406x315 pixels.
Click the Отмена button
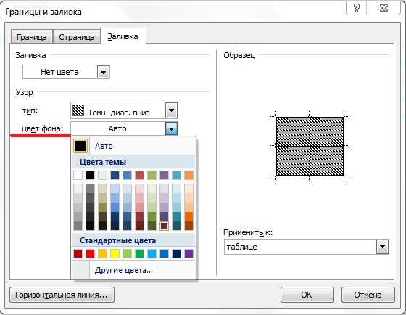tap(368, 295)
